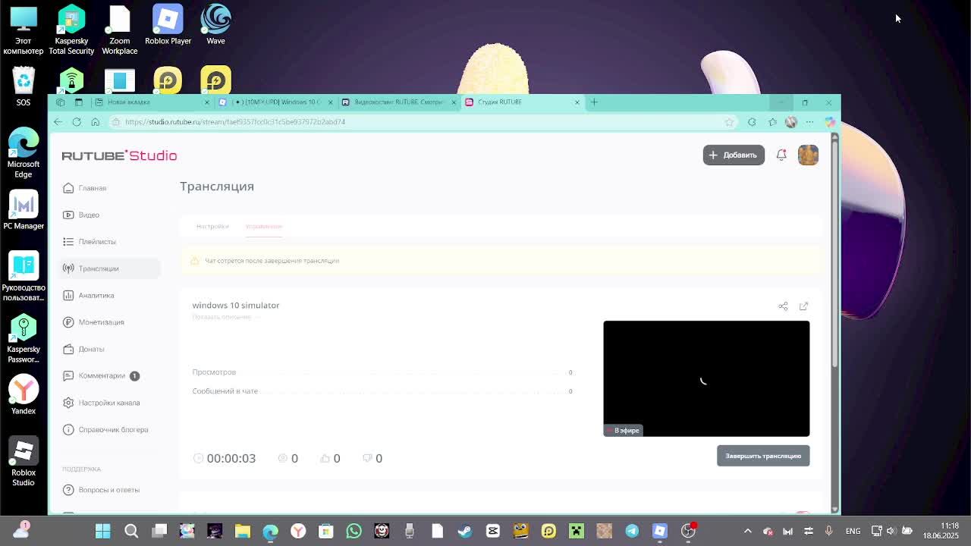Image resolution: width=971 pixels, height=546 pixels.
Task: Switch to Видеохостинг RUTUBE tab
Action: (x=398, y=102)
